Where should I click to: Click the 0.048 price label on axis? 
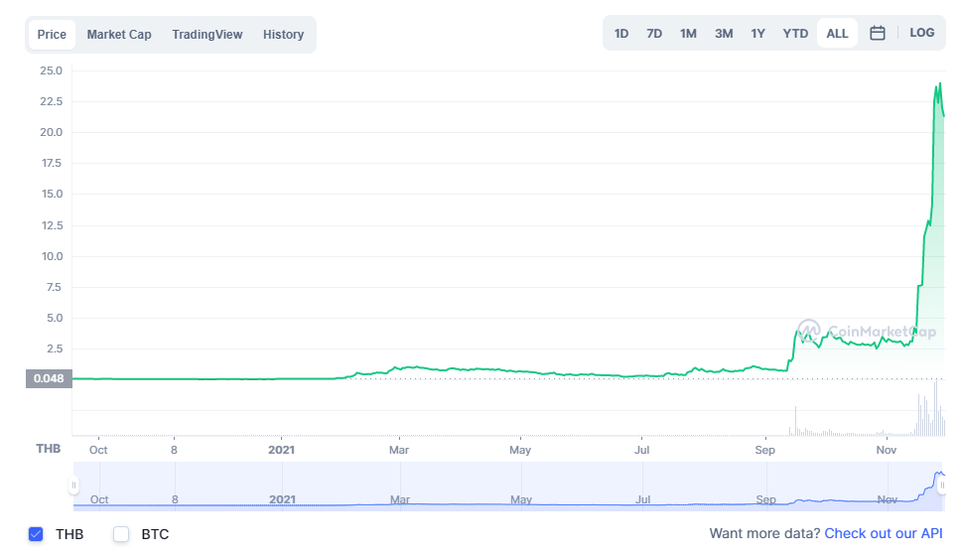point(49,378)
